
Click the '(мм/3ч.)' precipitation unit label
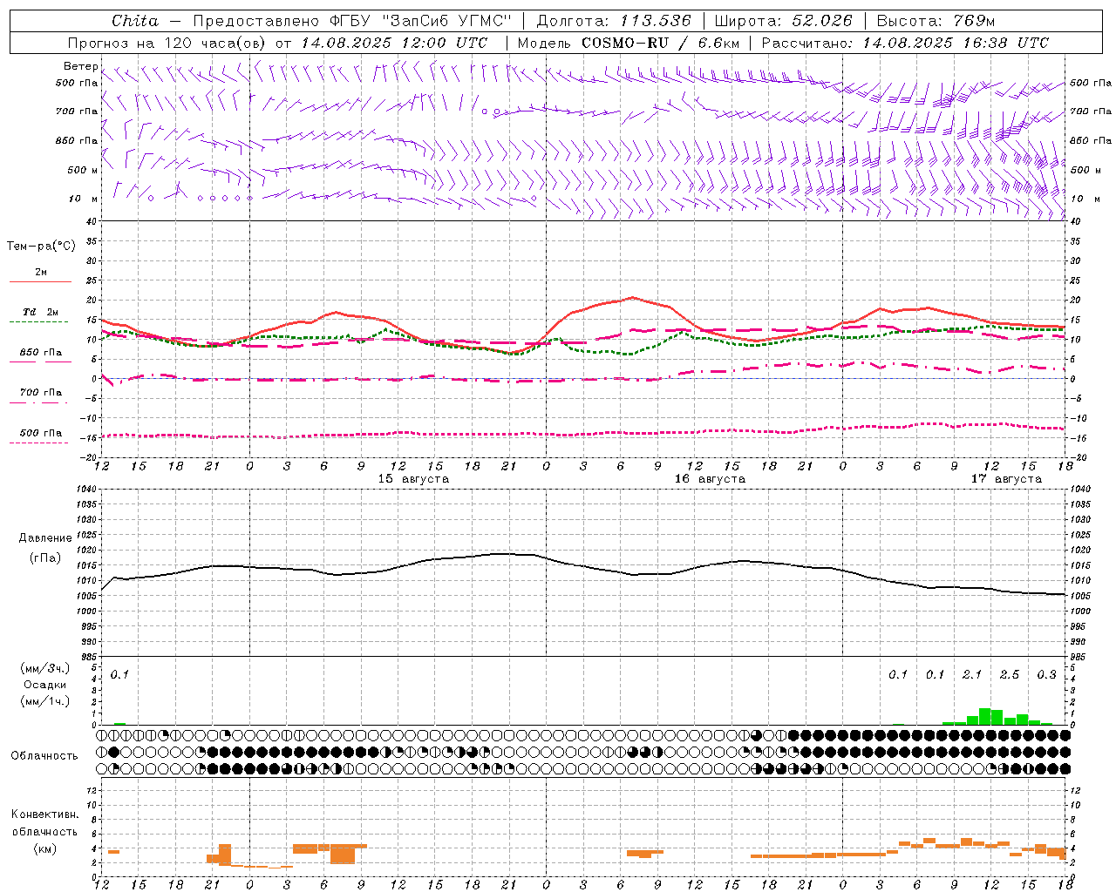tap(45, 668)
